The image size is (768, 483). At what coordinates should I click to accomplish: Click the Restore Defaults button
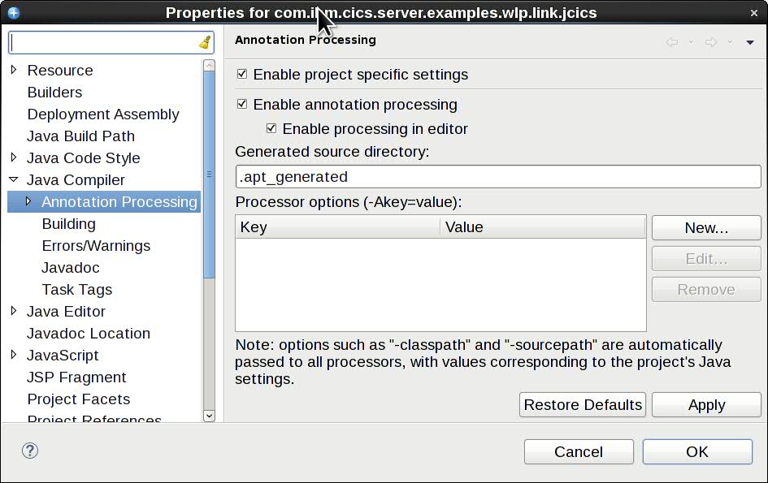(582, 404)
